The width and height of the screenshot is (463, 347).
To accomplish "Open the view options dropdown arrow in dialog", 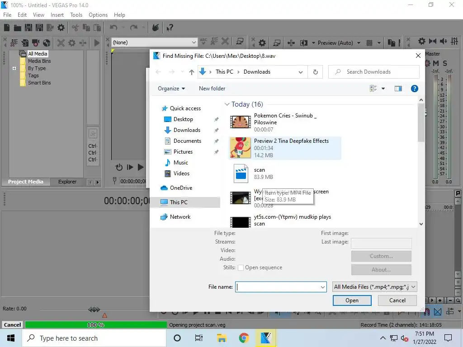I will pos(383,89).
